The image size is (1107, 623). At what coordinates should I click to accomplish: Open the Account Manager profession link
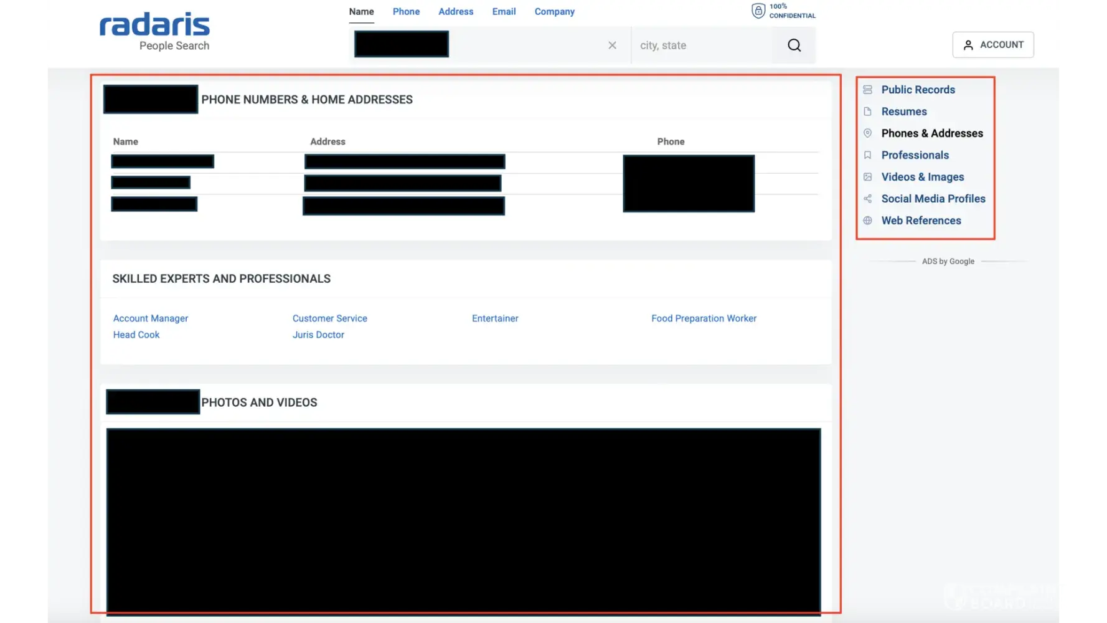(x=151, y=318)
